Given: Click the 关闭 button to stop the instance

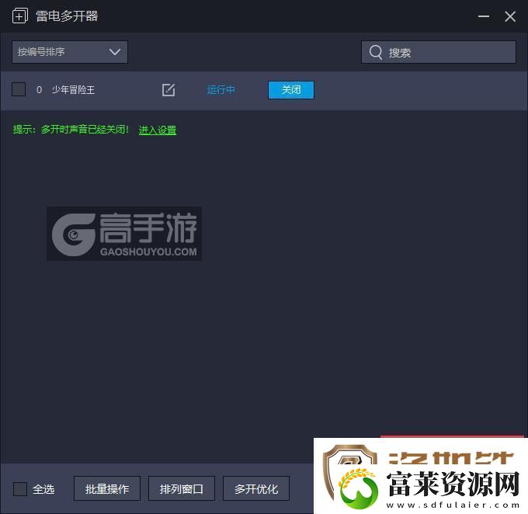Looking at the screenshot, I should coord(291,90).
